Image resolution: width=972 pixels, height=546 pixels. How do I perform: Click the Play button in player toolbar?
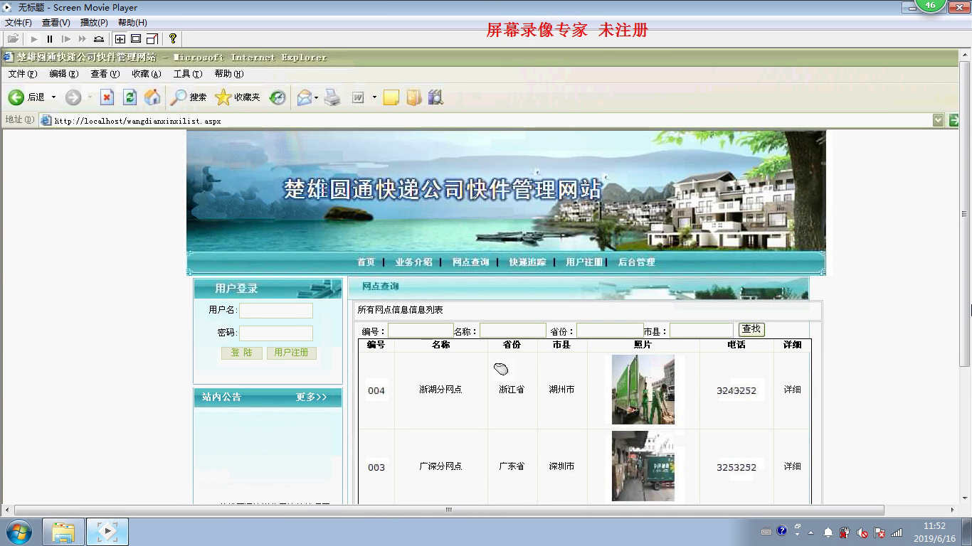point(33,39)
